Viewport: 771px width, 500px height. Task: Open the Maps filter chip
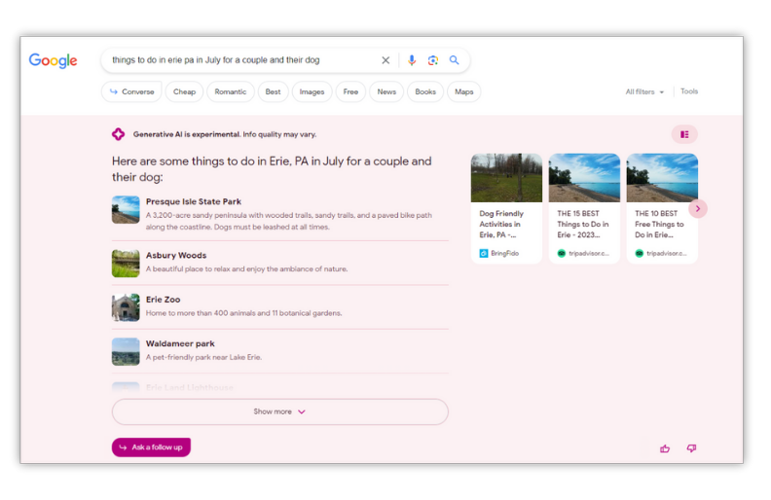pyautogui.click(x=463, y=91)
